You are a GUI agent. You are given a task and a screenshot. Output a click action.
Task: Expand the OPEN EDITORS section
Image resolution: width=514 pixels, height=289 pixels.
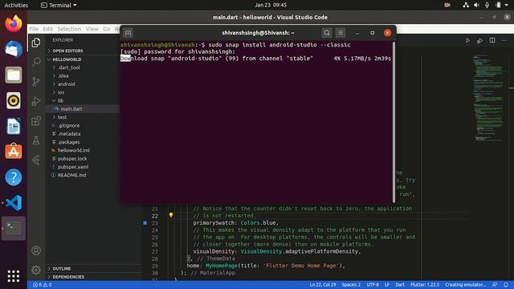[x=67, y=51]
